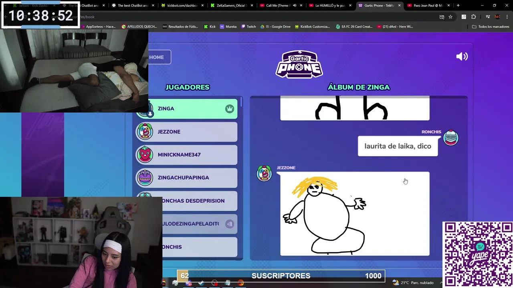
Task: Mute sound with the speaker icon
Action: [462, 56]
